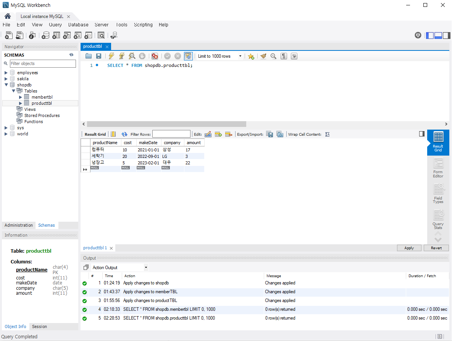The height and width of the screenshot is (341, 452).
Task: Commit transaction checkmark icon
Action: (168, 56)
